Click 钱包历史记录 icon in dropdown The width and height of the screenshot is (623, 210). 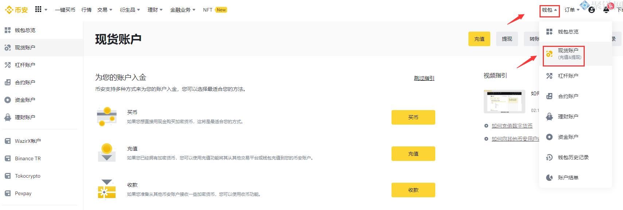[549, 157]
